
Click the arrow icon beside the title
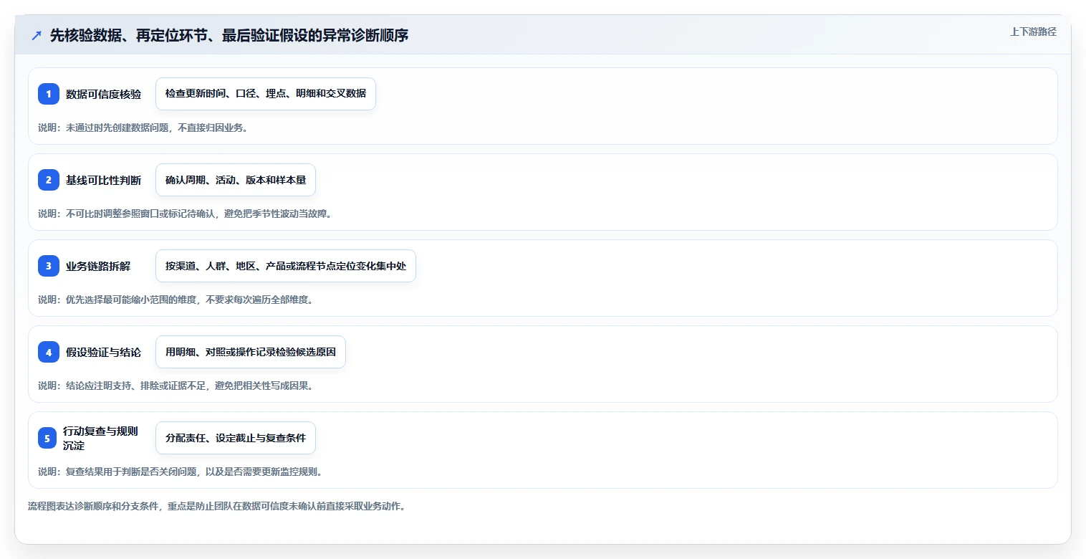pyautogui.click(x=37, y=35)
